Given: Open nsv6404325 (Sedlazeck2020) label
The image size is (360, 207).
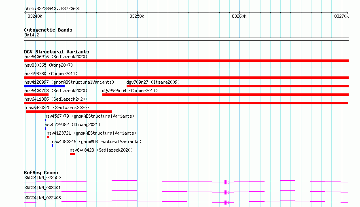Looking at the screenshot, I should pyautogui.click(x=57, y=108).
